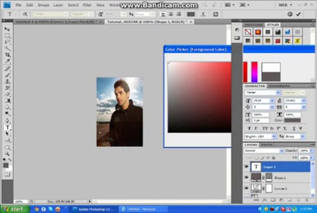
Task: Click the foreground color swatch in toolbox
Action: (x=6, y=165)
